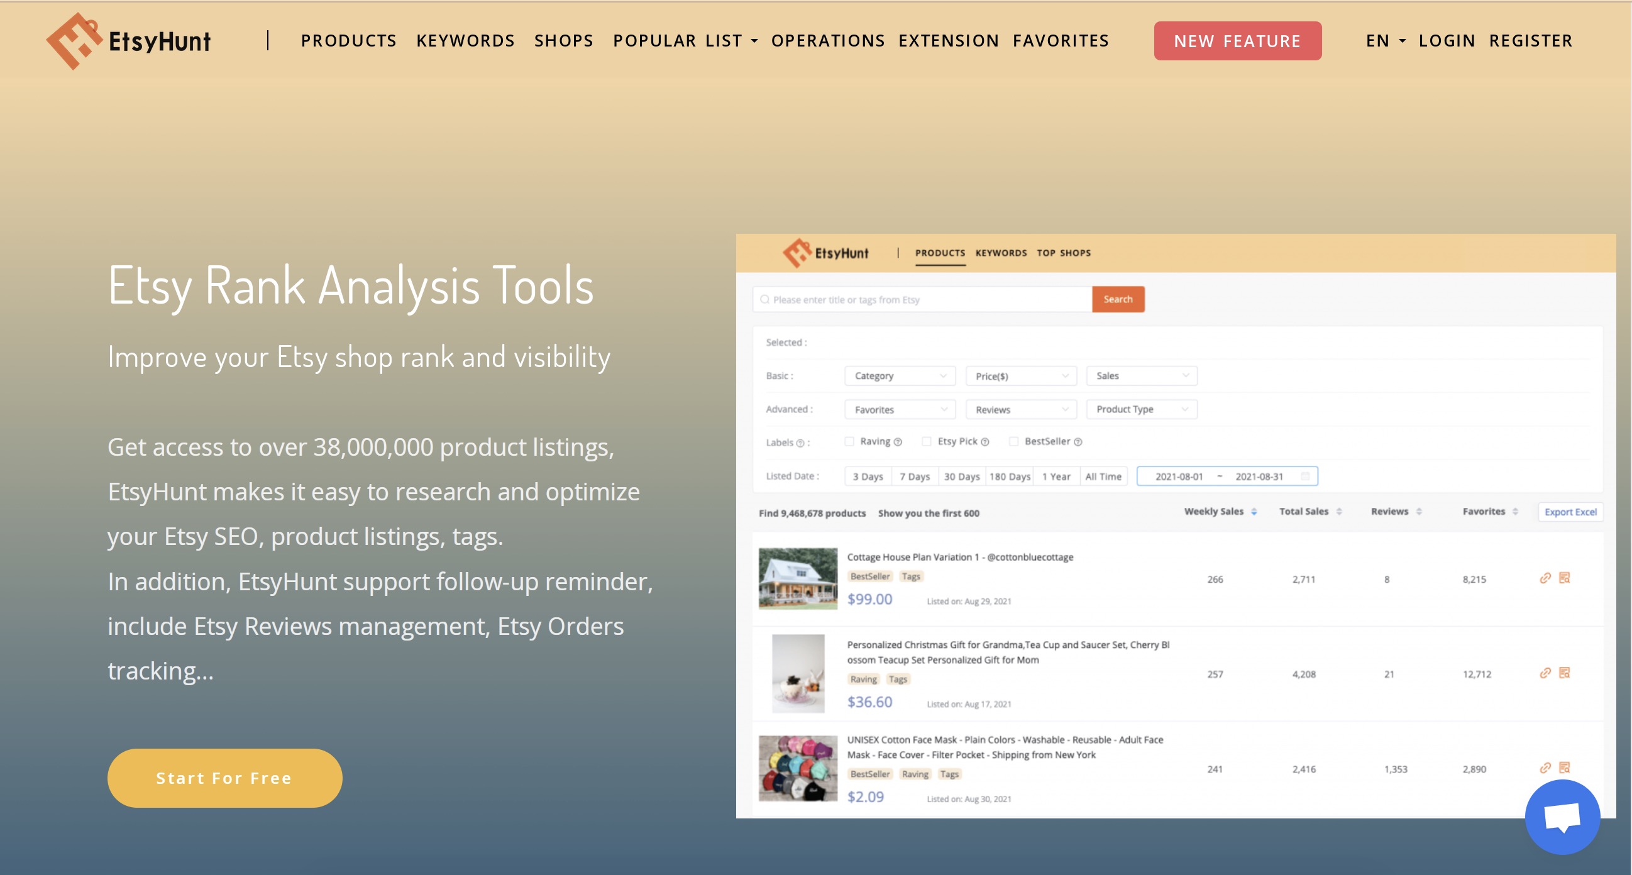This screenshot has height=875, width=1632.
Task: Open details icon for UNISEX Cotton Face Mask row
Action: point(1564,768)
